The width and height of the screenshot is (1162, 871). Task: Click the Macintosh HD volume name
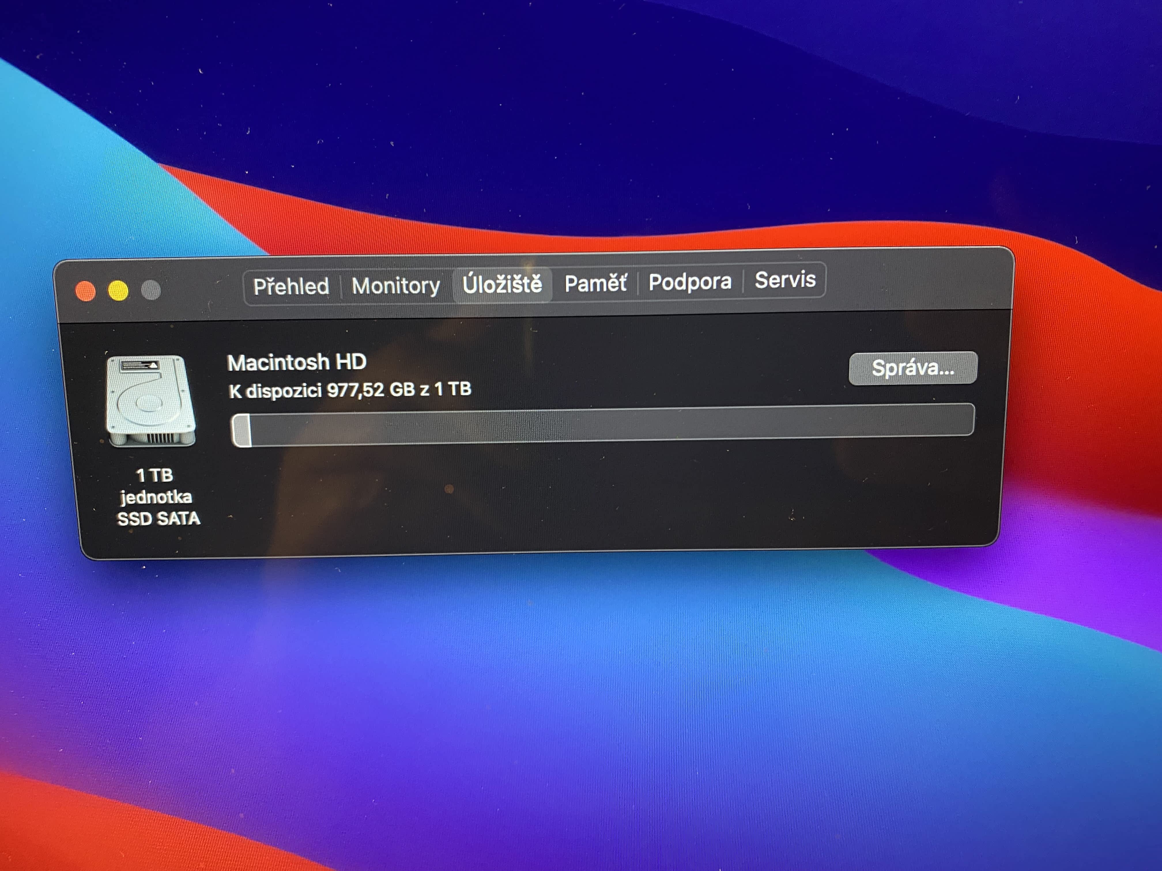click(297, 362)
